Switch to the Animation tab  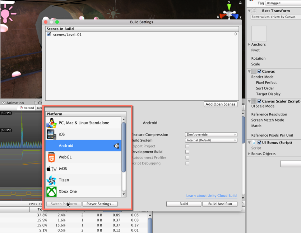pos(13,103)
